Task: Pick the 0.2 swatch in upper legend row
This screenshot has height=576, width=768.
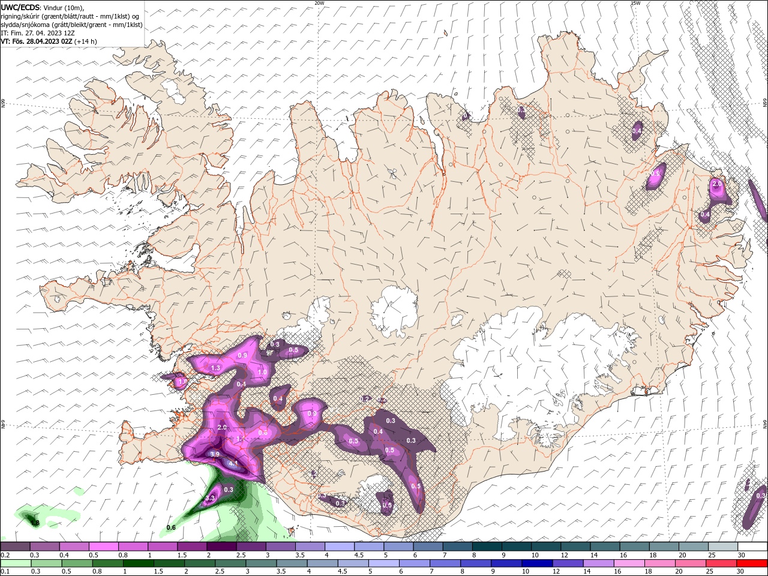Action: click(x=15, y=547)
